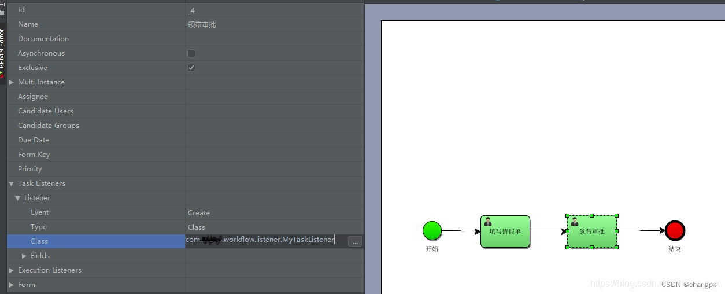The image size is (725, 294).
Task: Click the flow arrow into 领带审批
Action: pos(549,231)
